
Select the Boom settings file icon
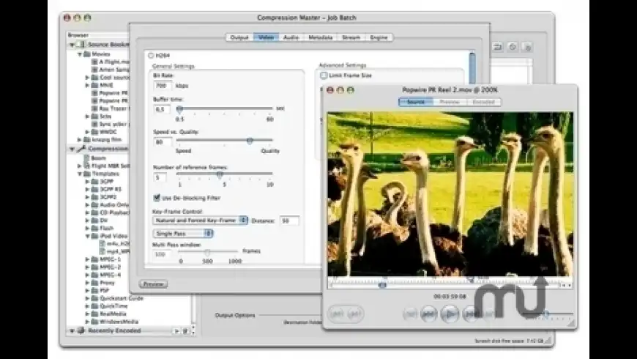[87, 158]
